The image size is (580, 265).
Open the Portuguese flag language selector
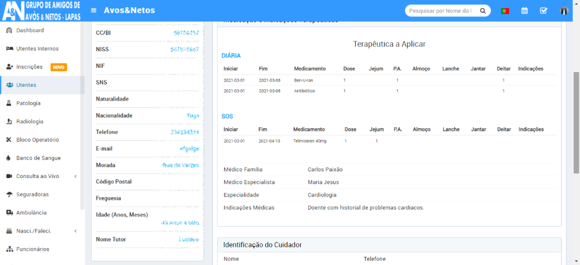[x=505, y=11]
